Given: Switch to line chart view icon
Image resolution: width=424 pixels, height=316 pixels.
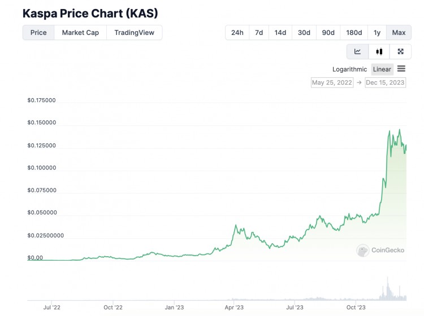Looking at the screenshot, I should click(357, 51).
